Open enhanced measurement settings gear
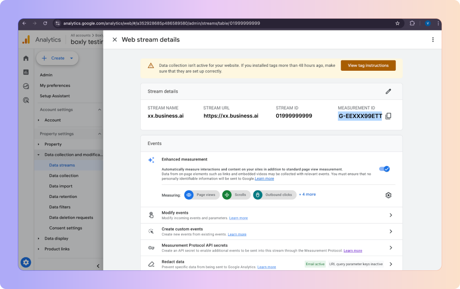460x289 pixels. [388, 195]
